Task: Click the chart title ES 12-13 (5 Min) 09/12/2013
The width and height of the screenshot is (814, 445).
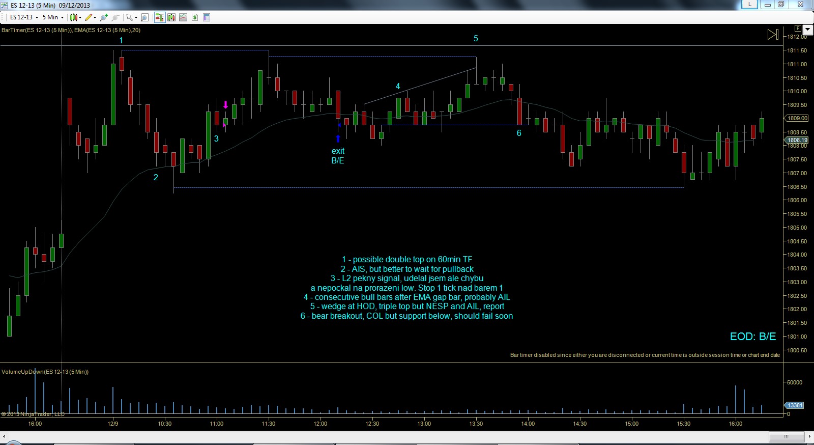Action: [x=50, y=5]
